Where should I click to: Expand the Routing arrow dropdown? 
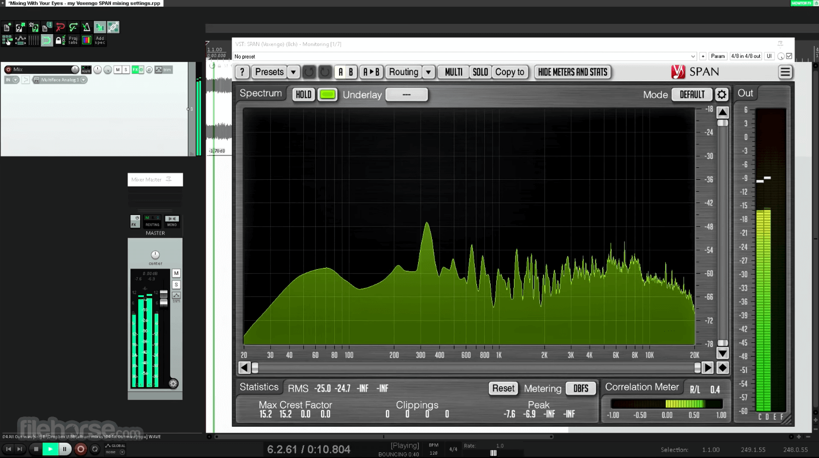(x=429, y=72)
